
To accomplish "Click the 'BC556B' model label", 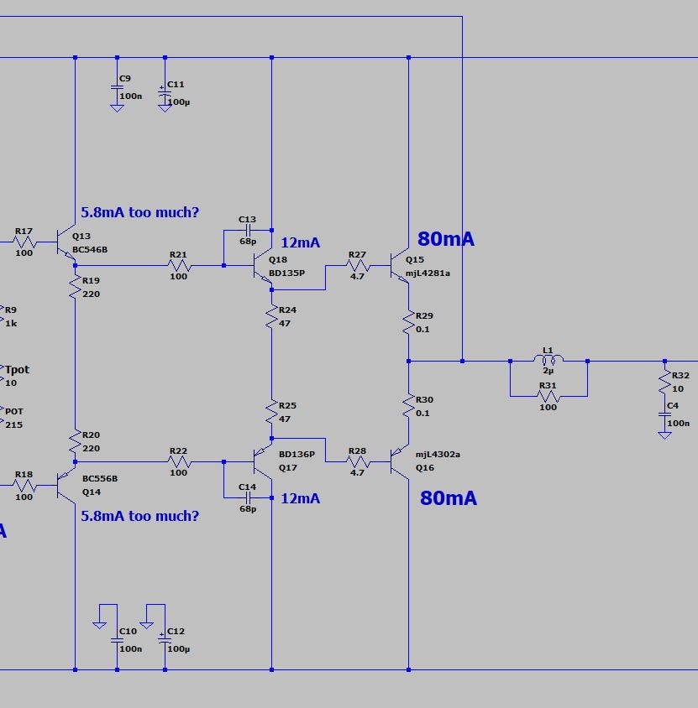I will pos(100,479).
